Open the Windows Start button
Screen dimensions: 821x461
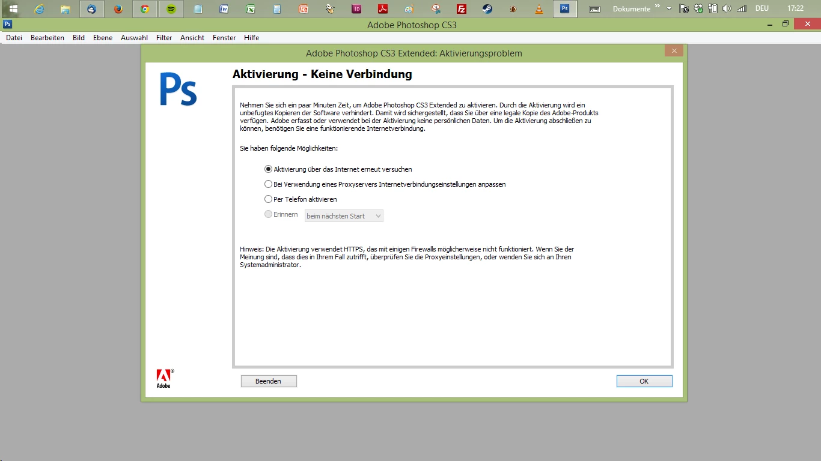[x=13, y=9]
